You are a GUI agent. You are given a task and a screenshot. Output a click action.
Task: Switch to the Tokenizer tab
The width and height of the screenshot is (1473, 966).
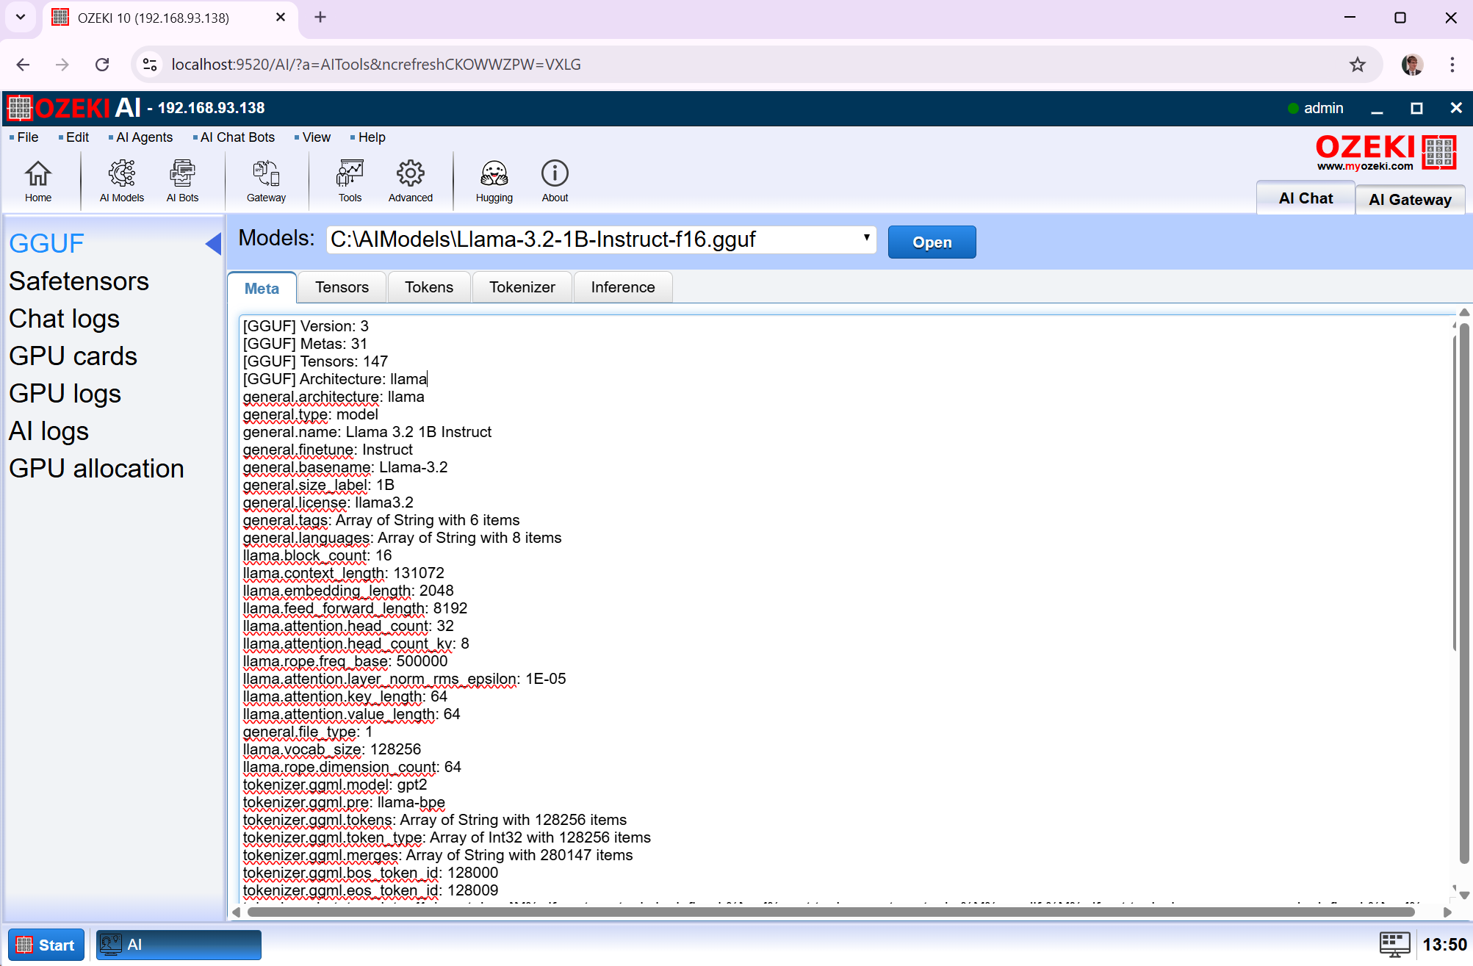[522, 287]
